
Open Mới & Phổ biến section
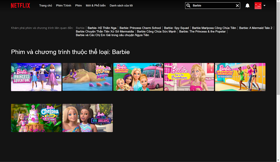tap(95, 5)
